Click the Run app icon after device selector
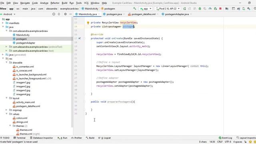The width and height of the screenshot is (256, 144). 184,9
